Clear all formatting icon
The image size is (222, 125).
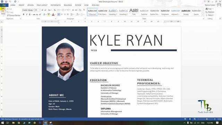tap(55, 10)
